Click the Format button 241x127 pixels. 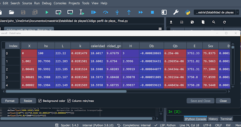click(x=10, y=101)
